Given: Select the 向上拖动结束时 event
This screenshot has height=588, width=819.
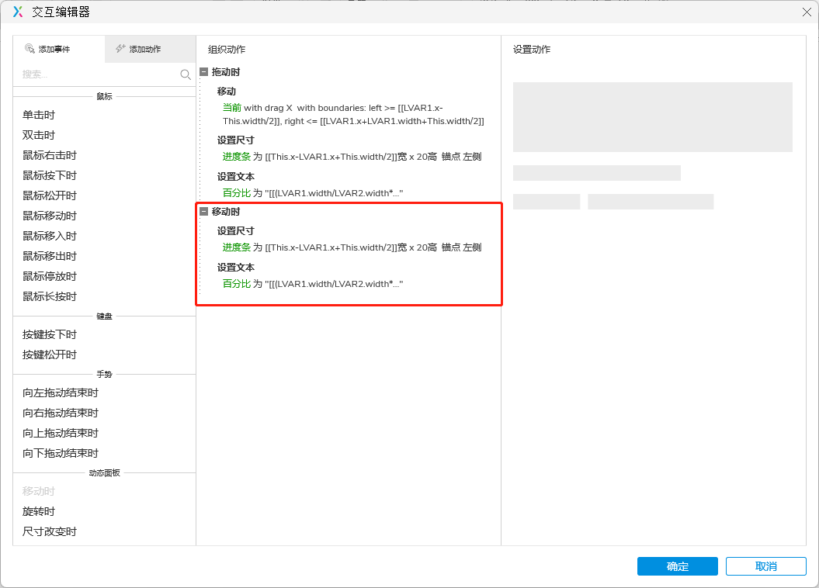Looking at the screenshot, I should tap(61, 433).
